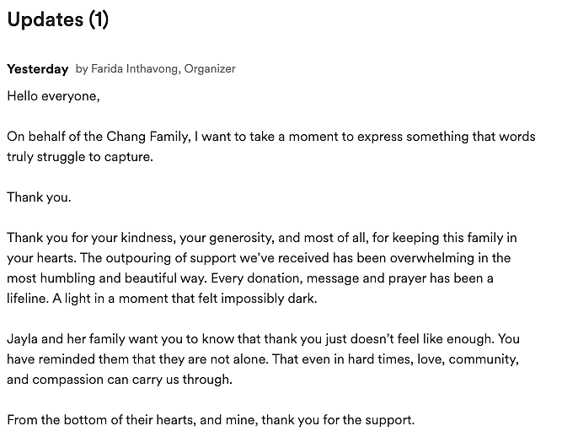Click the word Organizer in byline
Screen dimensions: 562x442
click(210, 68)
